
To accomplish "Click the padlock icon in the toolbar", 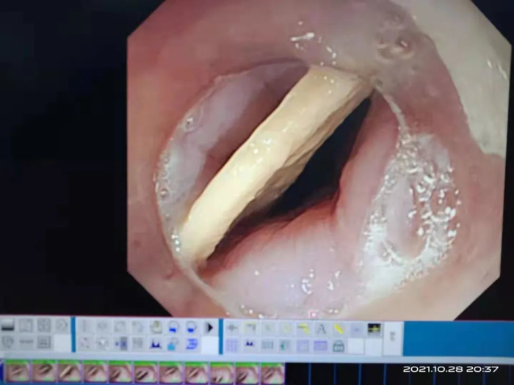I will point(338,345).
